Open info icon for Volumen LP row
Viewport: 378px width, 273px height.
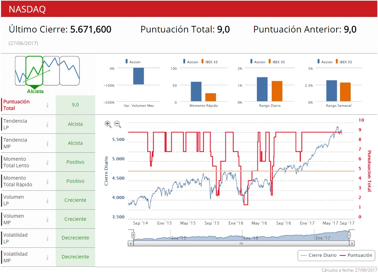(47, 200)
